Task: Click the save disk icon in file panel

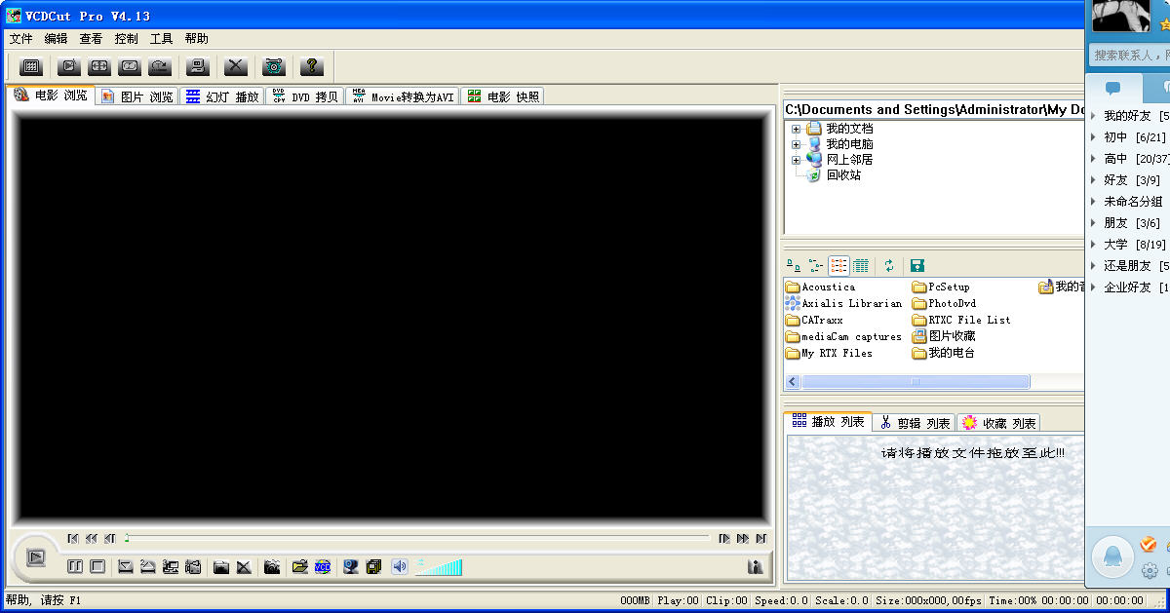Action: tap(916, 265)
